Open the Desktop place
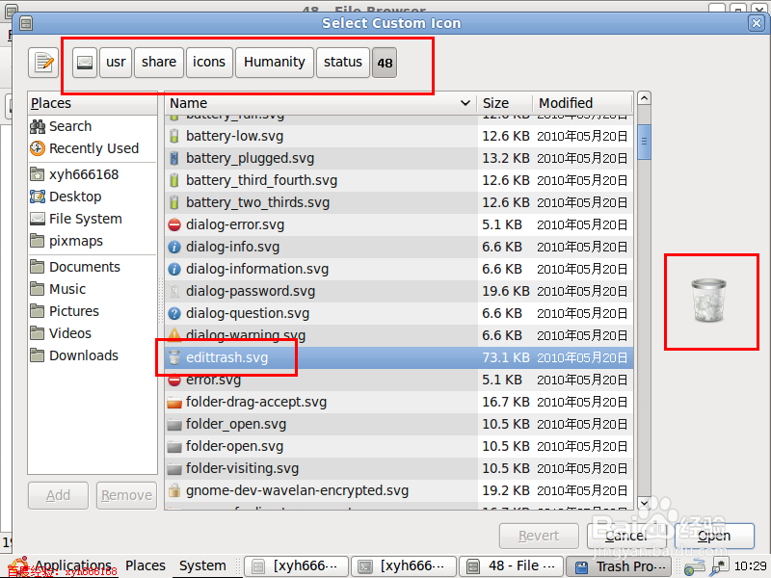This screenshot has height=578, width=771. click(93, 197)
